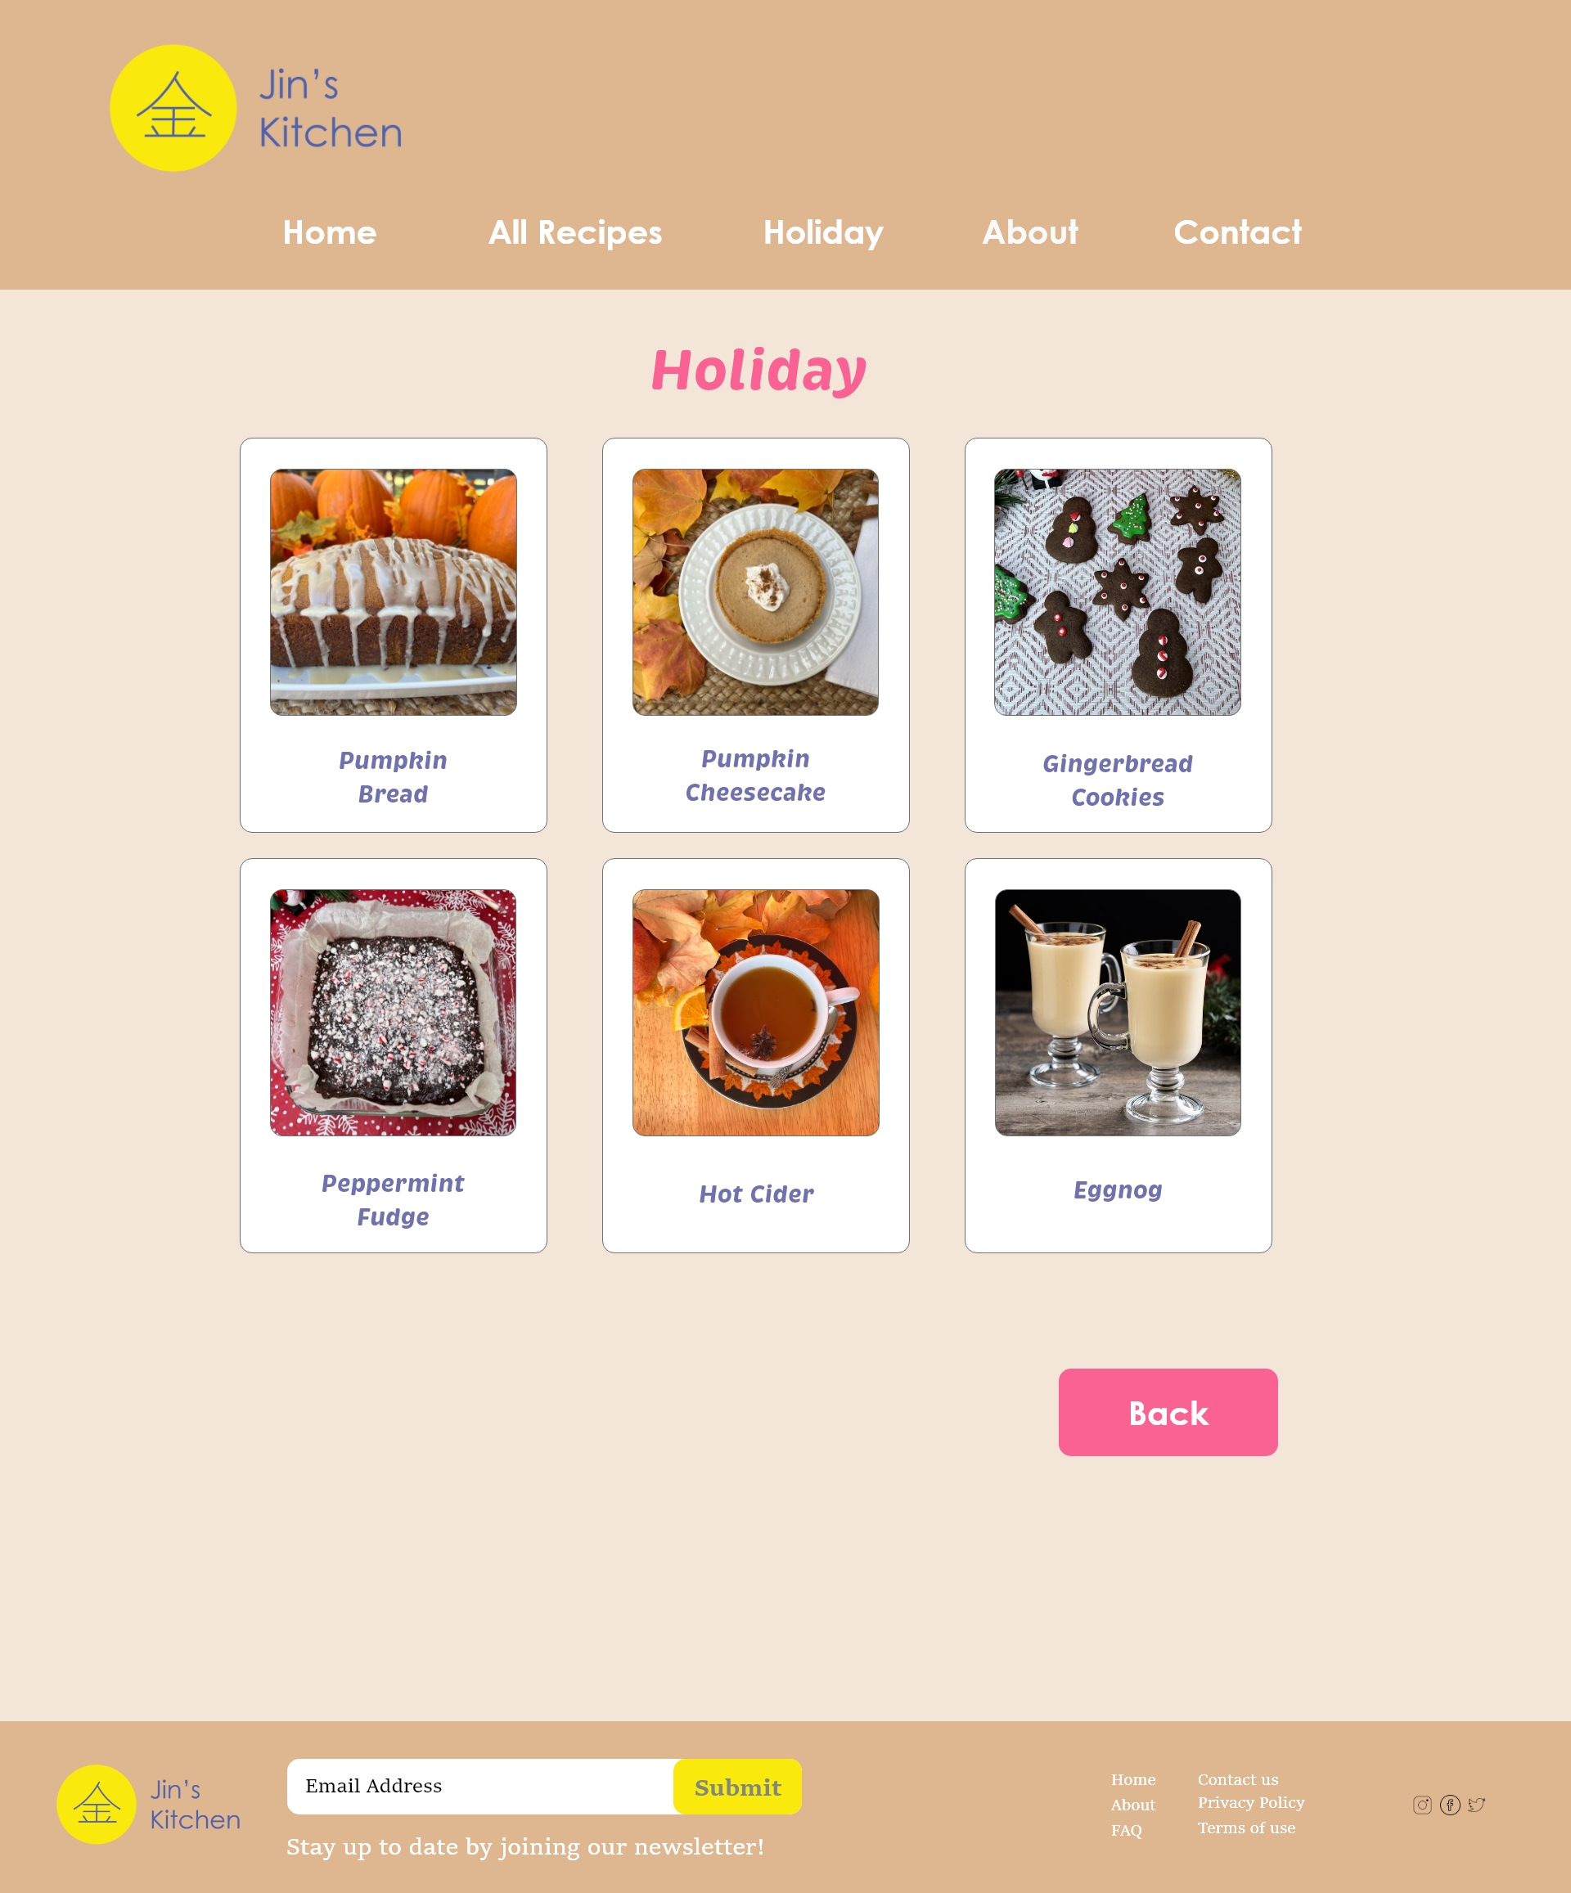Open the Hot Cider title link

click(x=756, y=1194)
